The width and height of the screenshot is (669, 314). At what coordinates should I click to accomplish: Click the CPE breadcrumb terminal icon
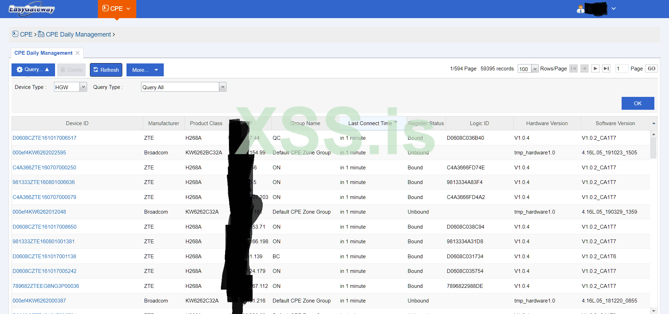coord(15,34)
